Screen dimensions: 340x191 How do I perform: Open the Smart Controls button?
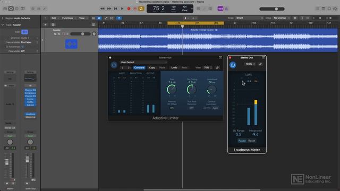(33, 8)
